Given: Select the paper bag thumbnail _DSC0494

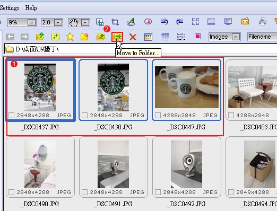Looking at the screenshot, I should 259,164.
